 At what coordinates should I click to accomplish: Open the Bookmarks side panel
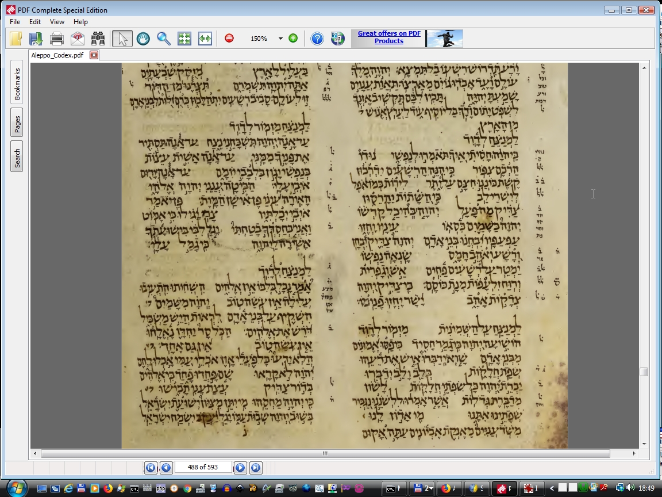[17, 84]
